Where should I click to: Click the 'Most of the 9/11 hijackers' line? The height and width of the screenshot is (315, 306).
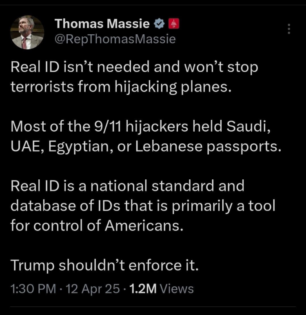[x=140, y=126]
